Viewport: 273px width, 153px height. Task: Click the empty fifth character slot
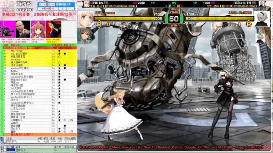[x=69, y=29]
